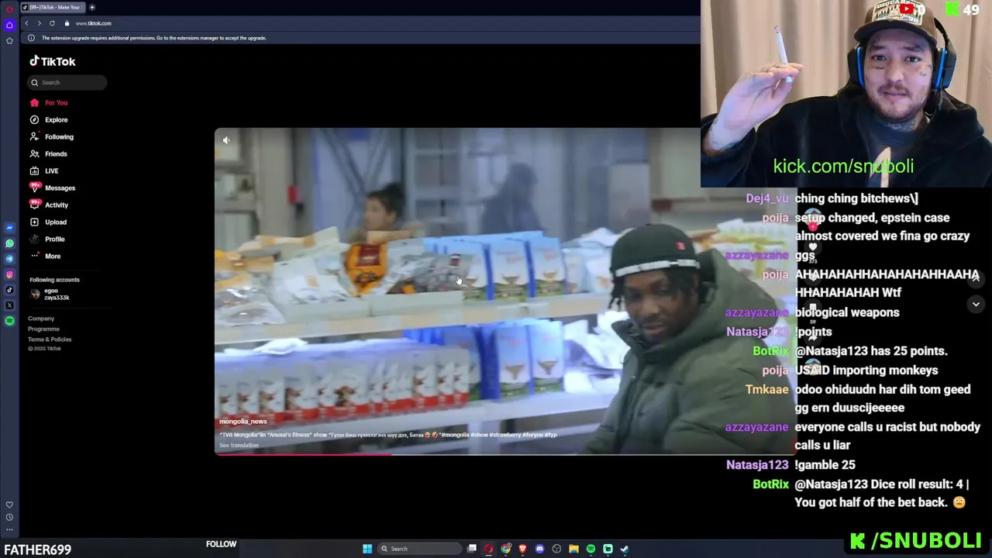Viewport: 992px width, 558px height.
Task: Click See translation under caption
Action: [239, 446]
